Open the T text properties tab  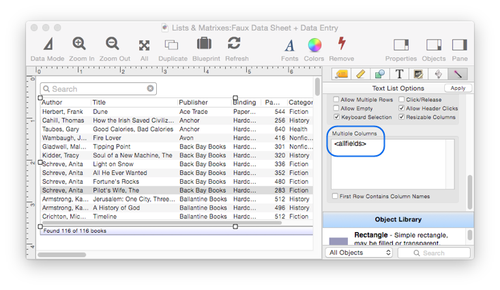399,74
